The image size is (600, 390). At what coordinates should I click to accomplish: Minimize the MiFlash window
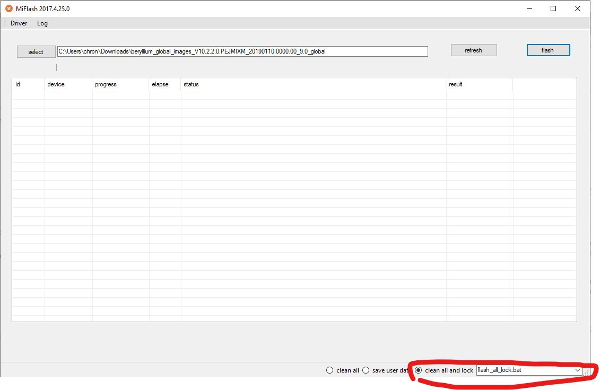pyautogui.click(x=529, y=8)
